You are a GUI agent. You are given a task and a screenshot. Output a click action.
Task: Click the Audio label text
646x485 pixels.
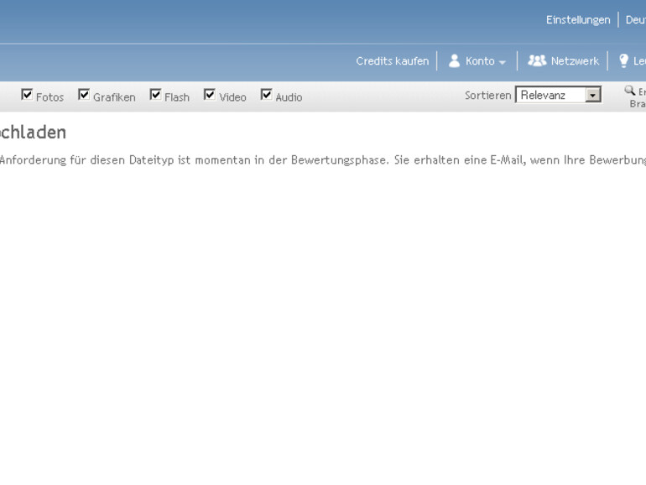[x=289, y=97]
